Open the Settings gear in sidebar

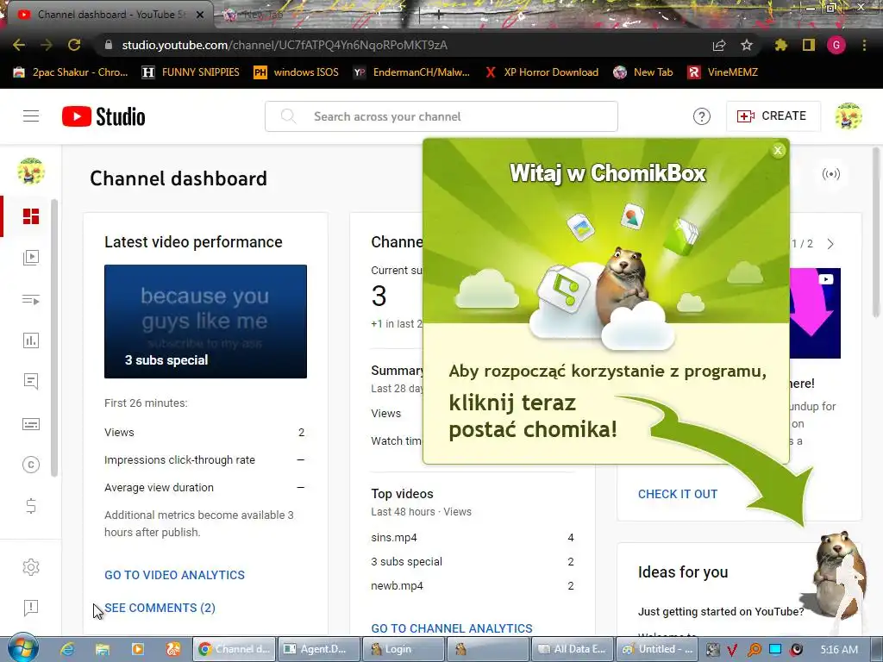(31, 567)
